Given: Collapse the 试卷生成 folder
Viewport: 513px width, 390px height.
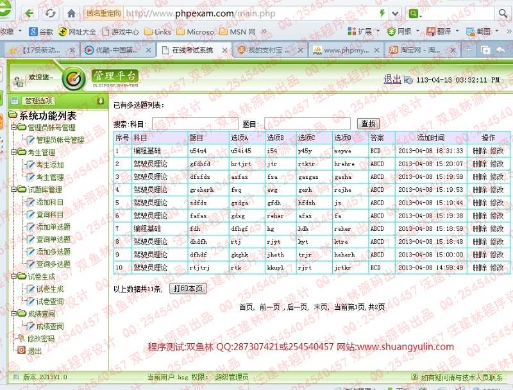Looking at the screenshot, I should point(13,276).
